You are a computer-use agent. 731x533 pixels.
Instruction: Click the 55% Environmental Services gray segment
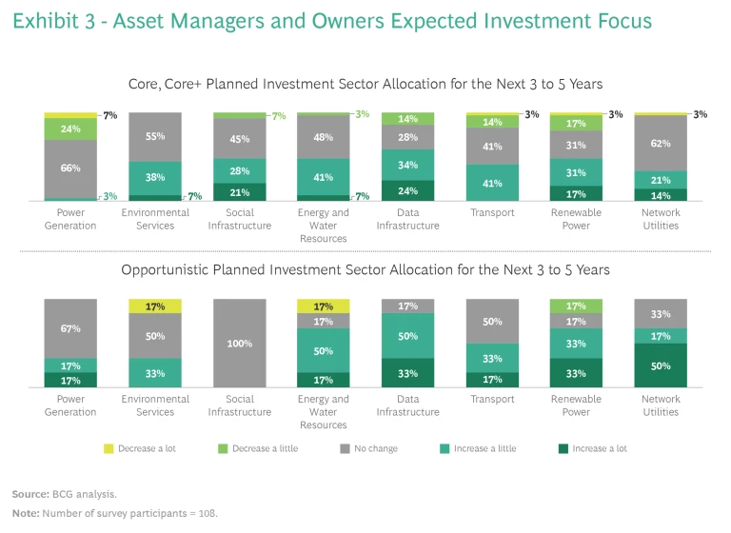coord(155,137)
